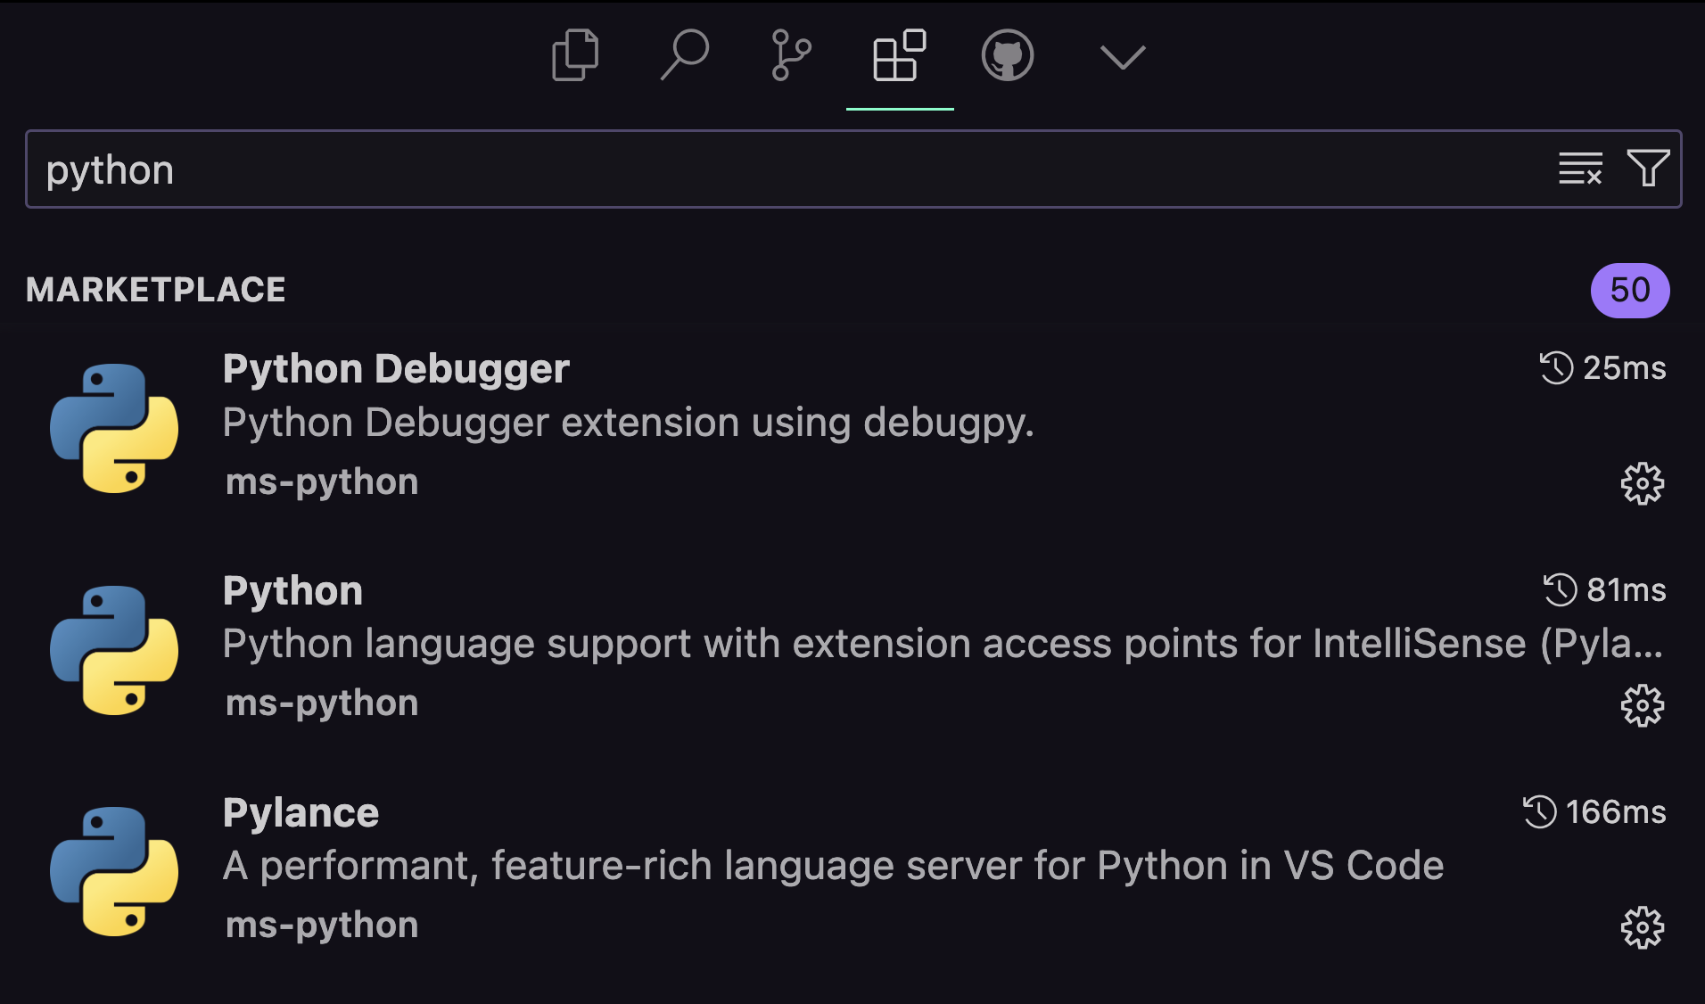Click the 50 results count badge
1705x1004 pixels.
coord(1630,291)
